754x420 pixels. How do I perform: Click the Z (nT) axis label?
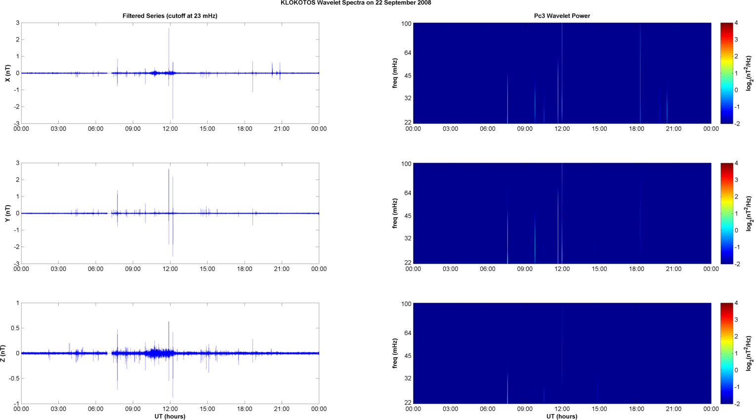[x=3, y=353]
